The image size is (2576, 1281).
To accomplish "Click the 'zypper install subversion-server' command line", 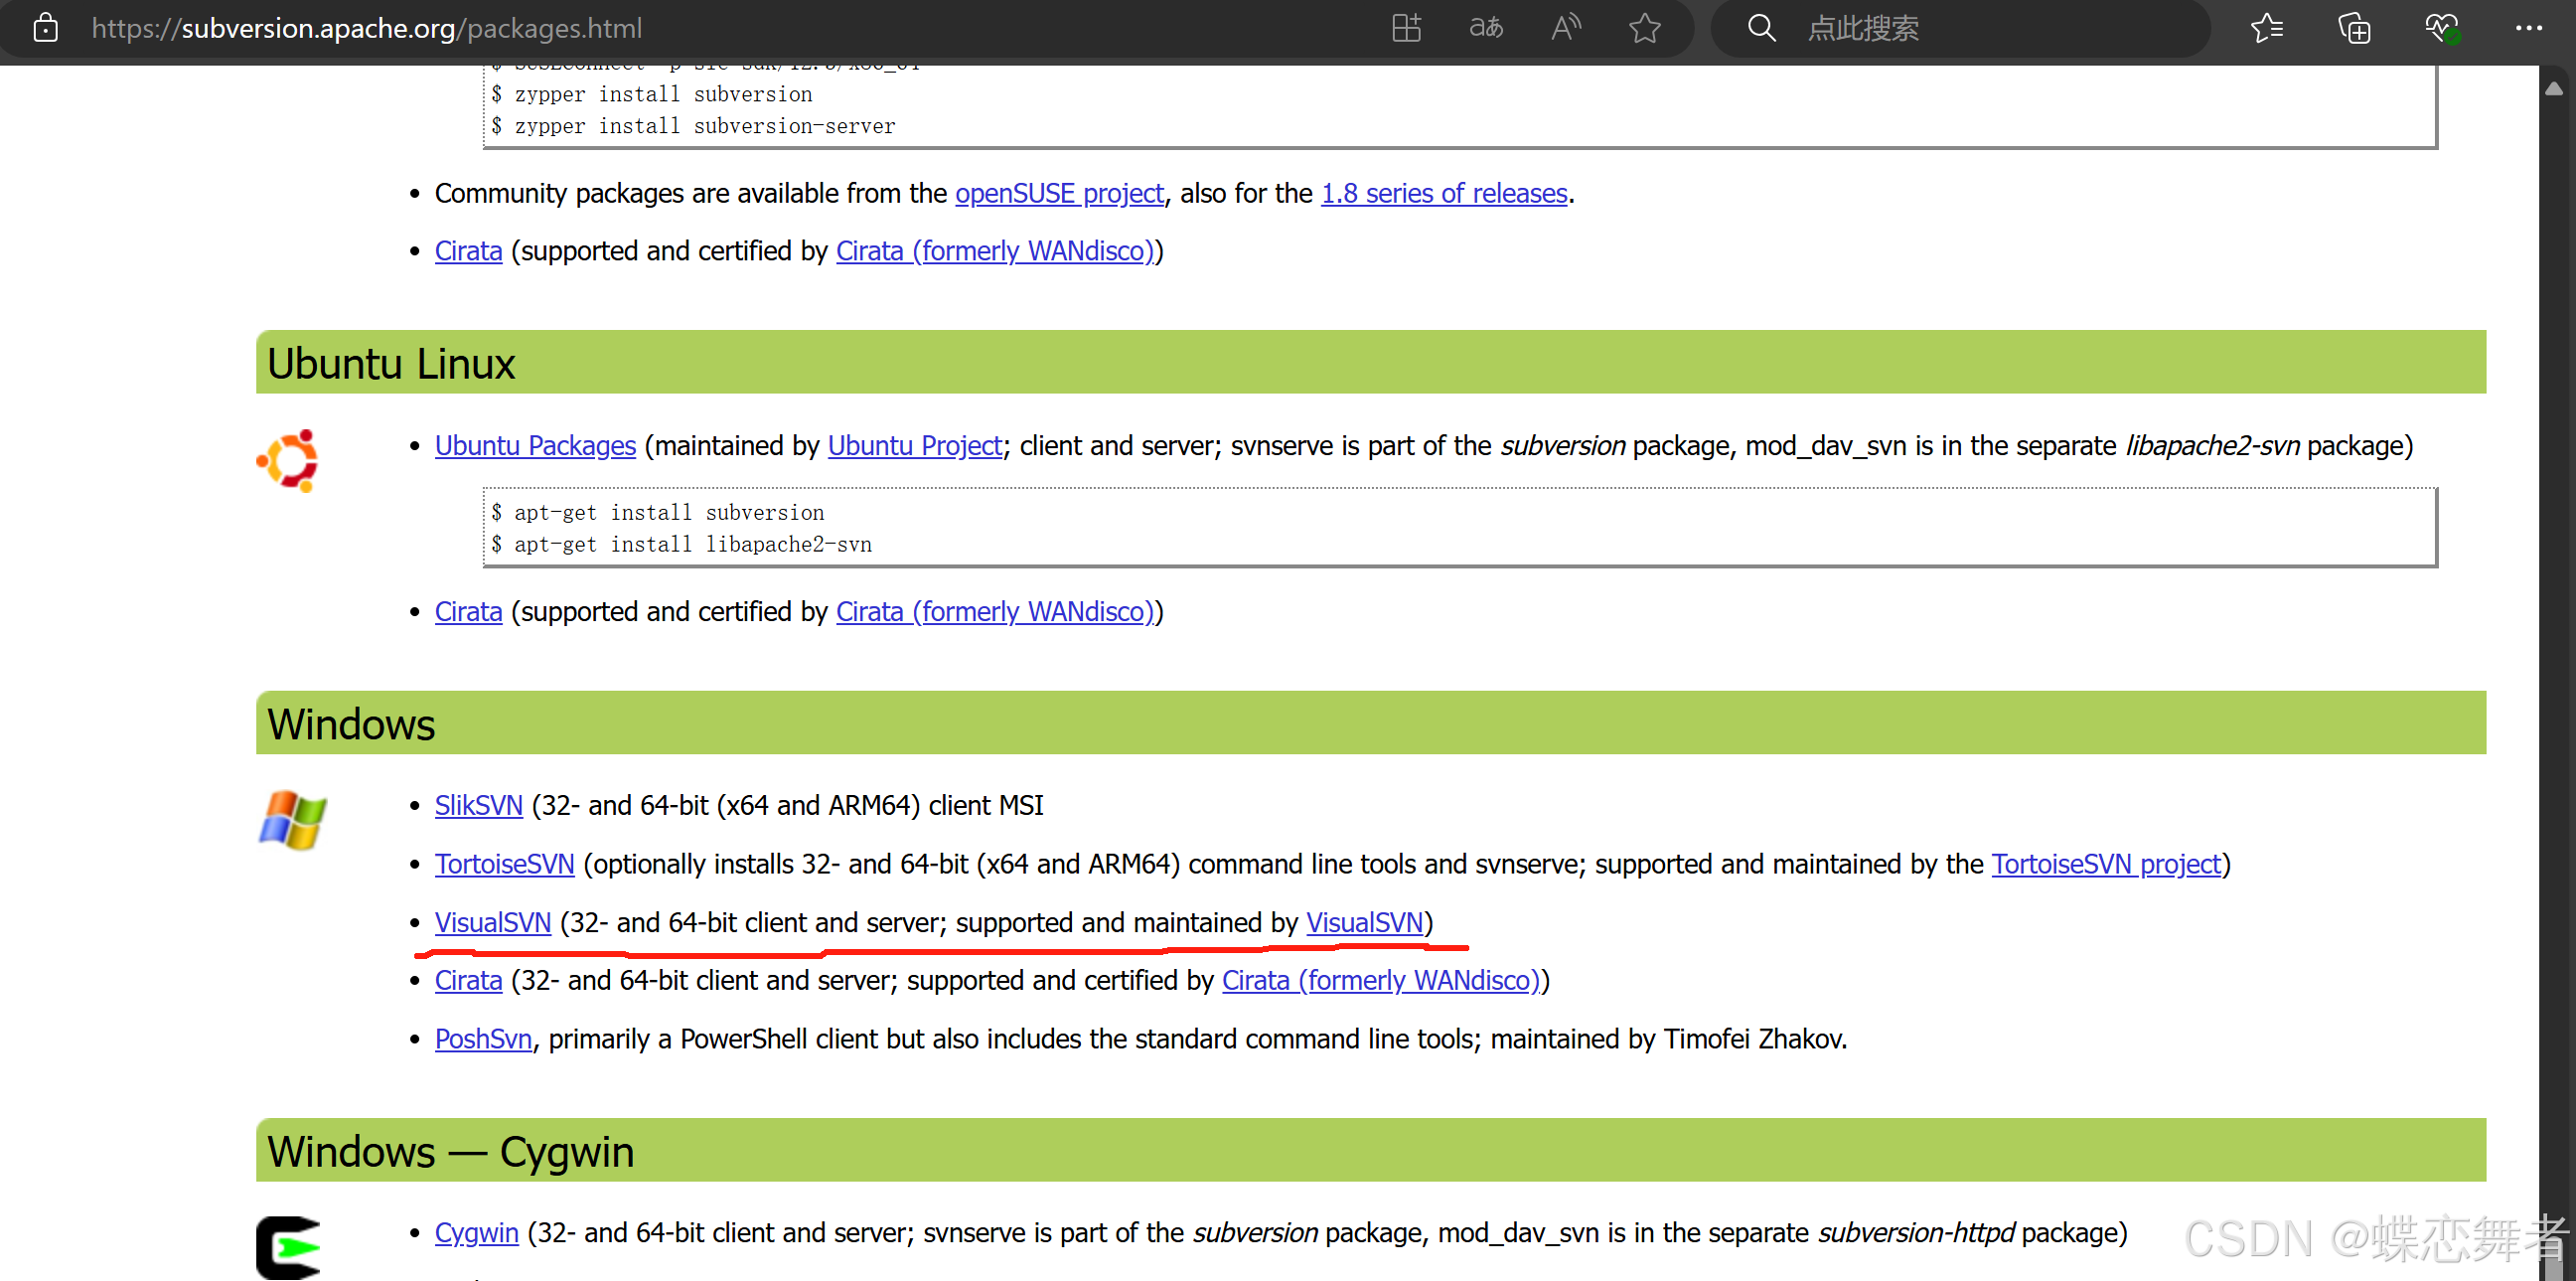I will coord(693,127).
